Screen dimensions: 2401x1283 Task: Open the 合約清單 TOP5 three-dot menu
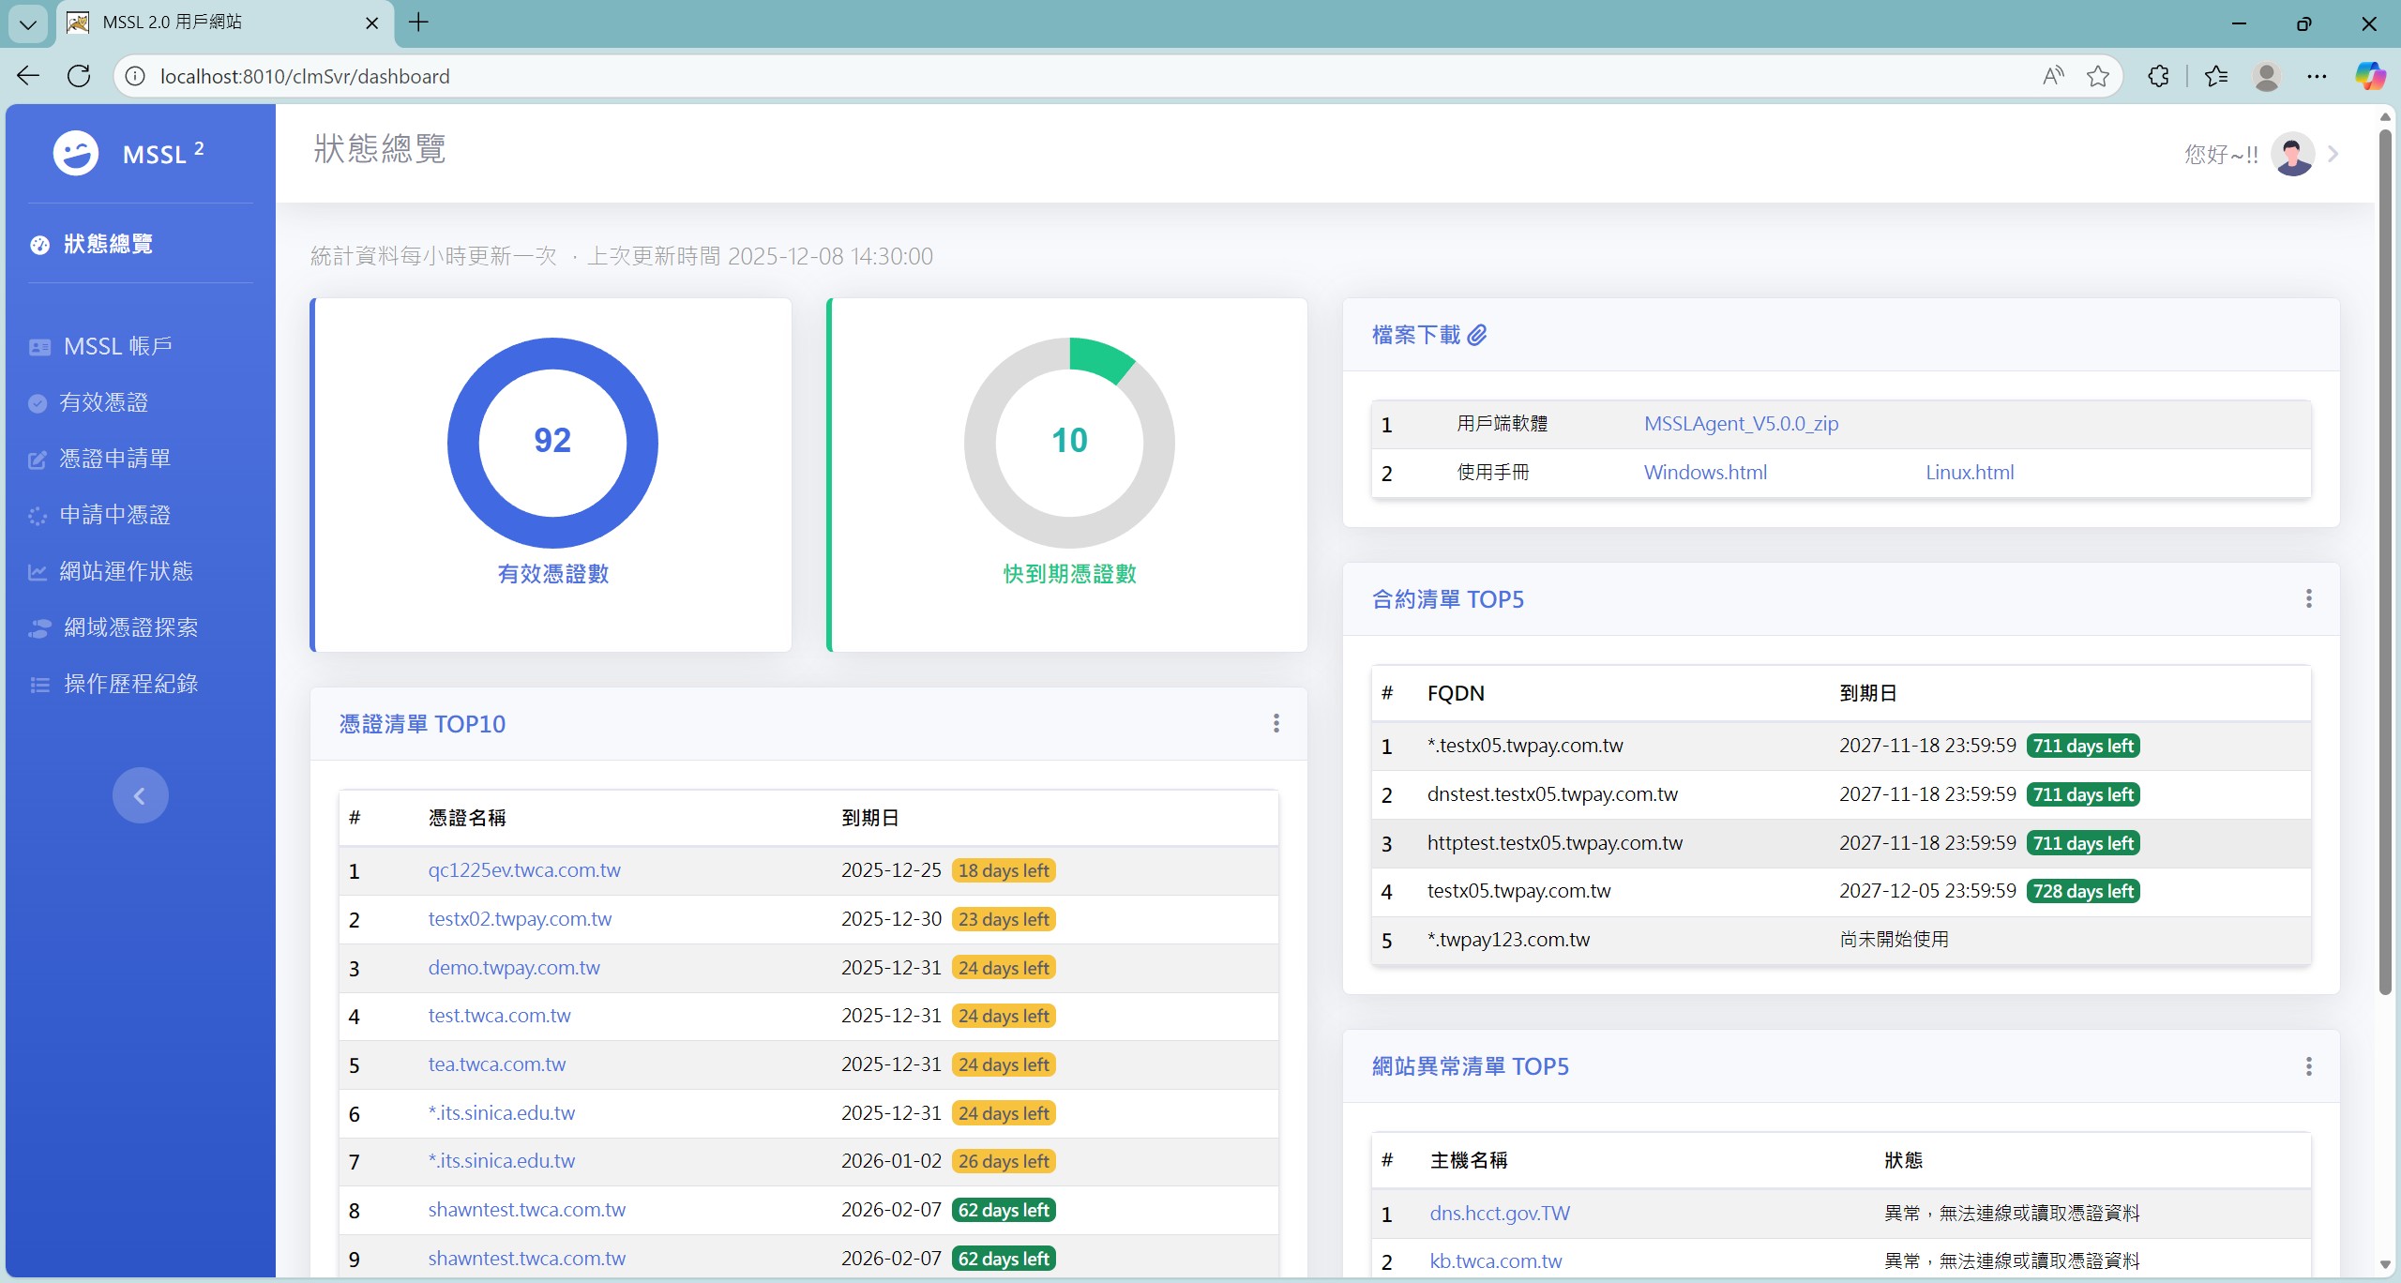click(2308, 598)
